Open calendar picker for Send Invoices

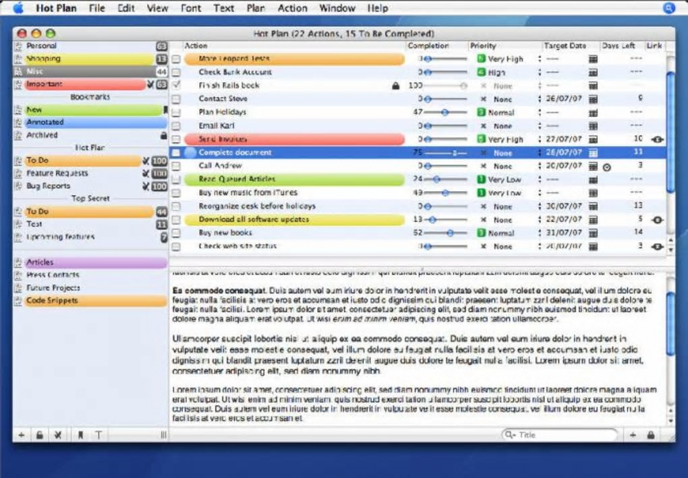(x=593, y=139)
